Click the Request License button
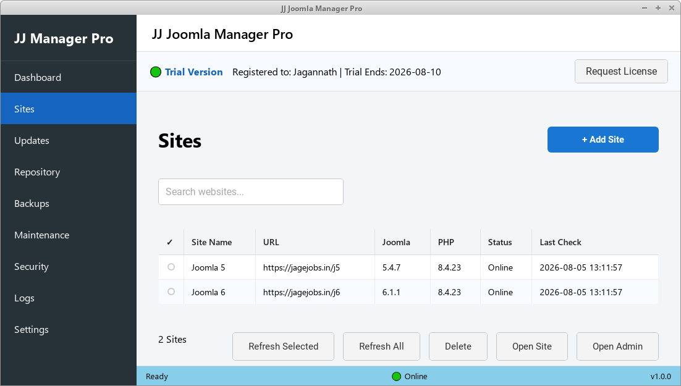This screenshot has width=681, height=386. coord(621,71)
